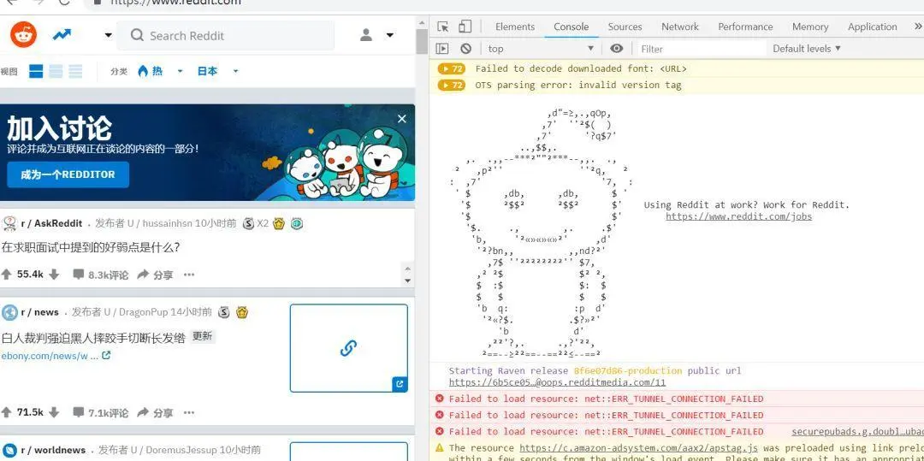Image resolution: width=924 pixels, height=461 pixels.
Task: Click the r/news post link thumbnail
Action: (x=349, y=348)
